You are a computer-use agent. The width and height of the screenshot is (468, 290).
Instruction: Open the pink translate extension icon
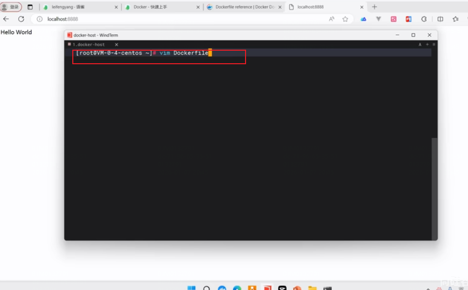(394, 19)
